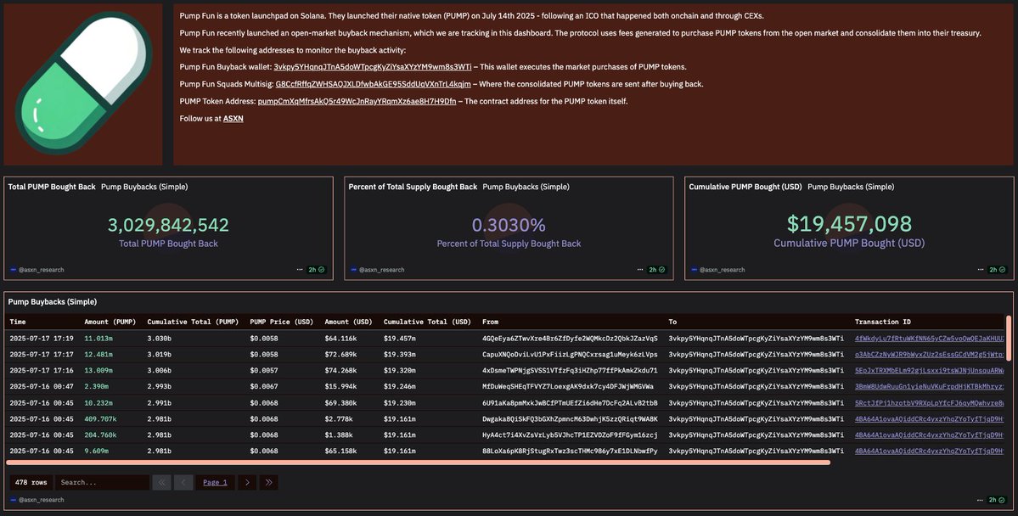Click the author avatar on Cumulative PUMP Bought (USD) panel
This screenshot has height=516, width=1018.
[694, 269]
